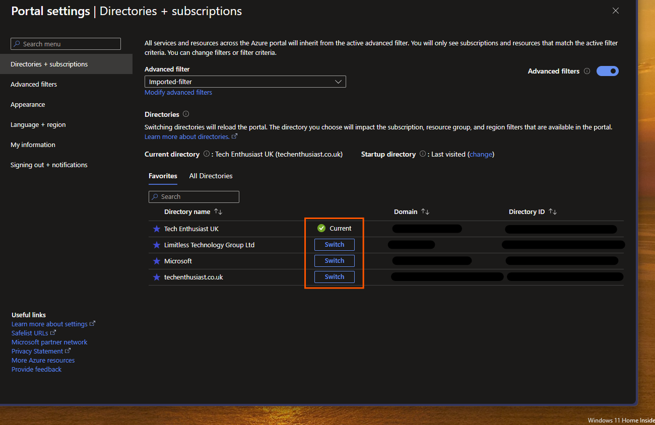Viewport: 655px width, 425px height.
Task: Click Provide feedback link
Action: tap(36, 370)
